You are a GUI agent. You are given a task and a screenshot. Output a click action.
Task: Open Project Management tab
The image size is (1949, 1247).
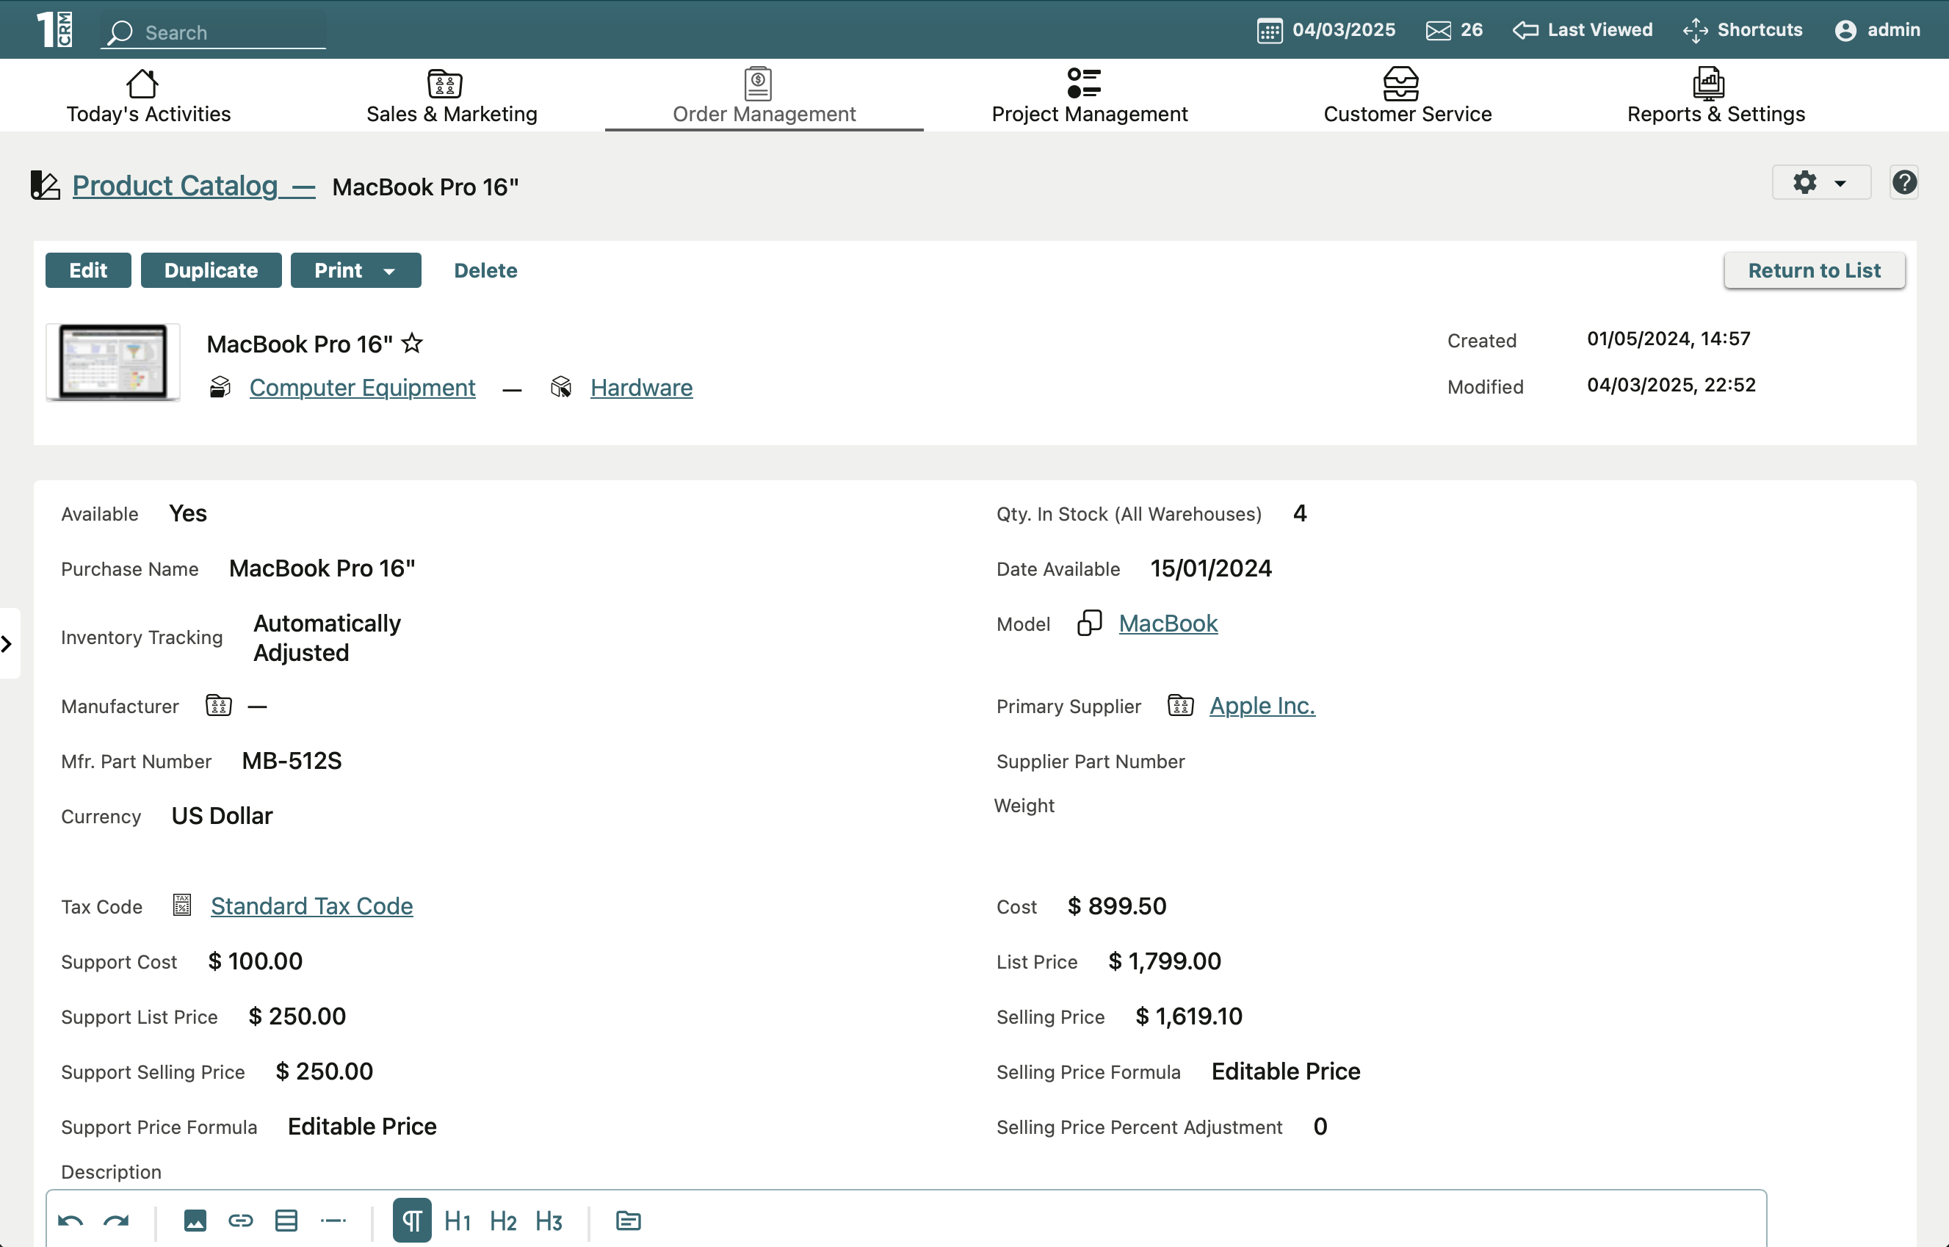pos(1089,95)
